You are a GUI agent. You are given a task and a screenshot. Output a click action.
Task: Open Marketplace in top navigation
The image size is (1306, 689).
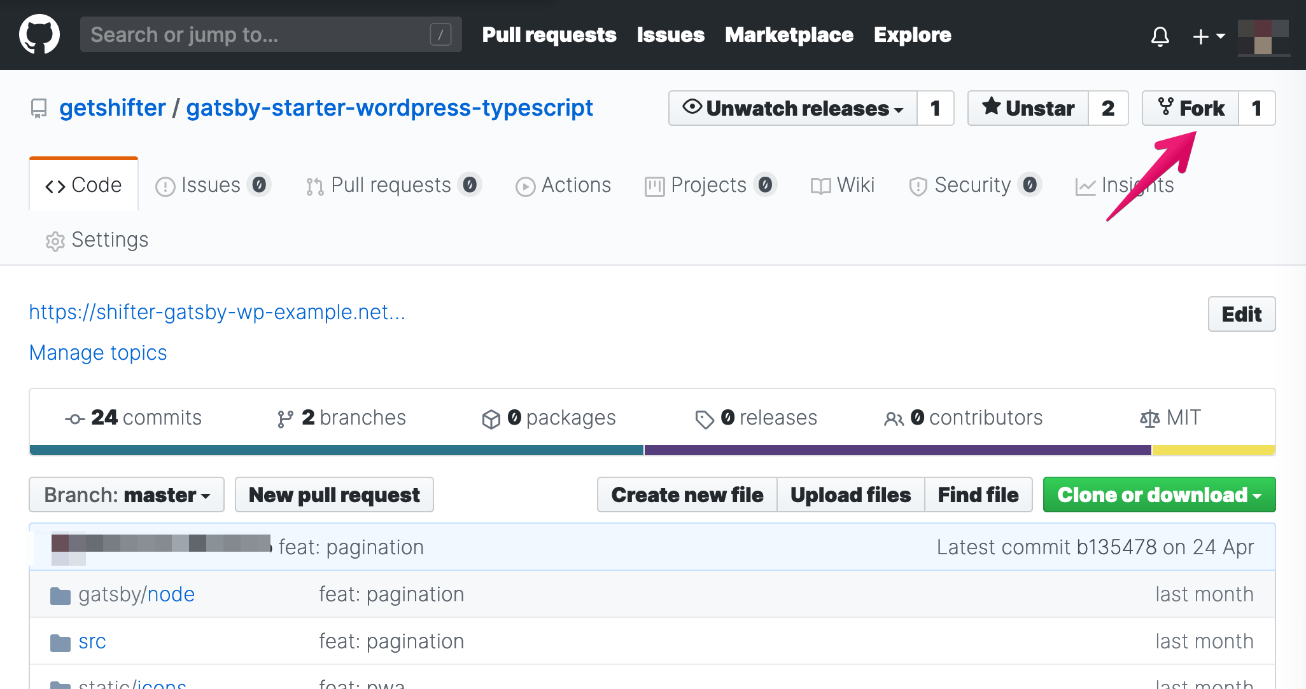tap(789, 35)
